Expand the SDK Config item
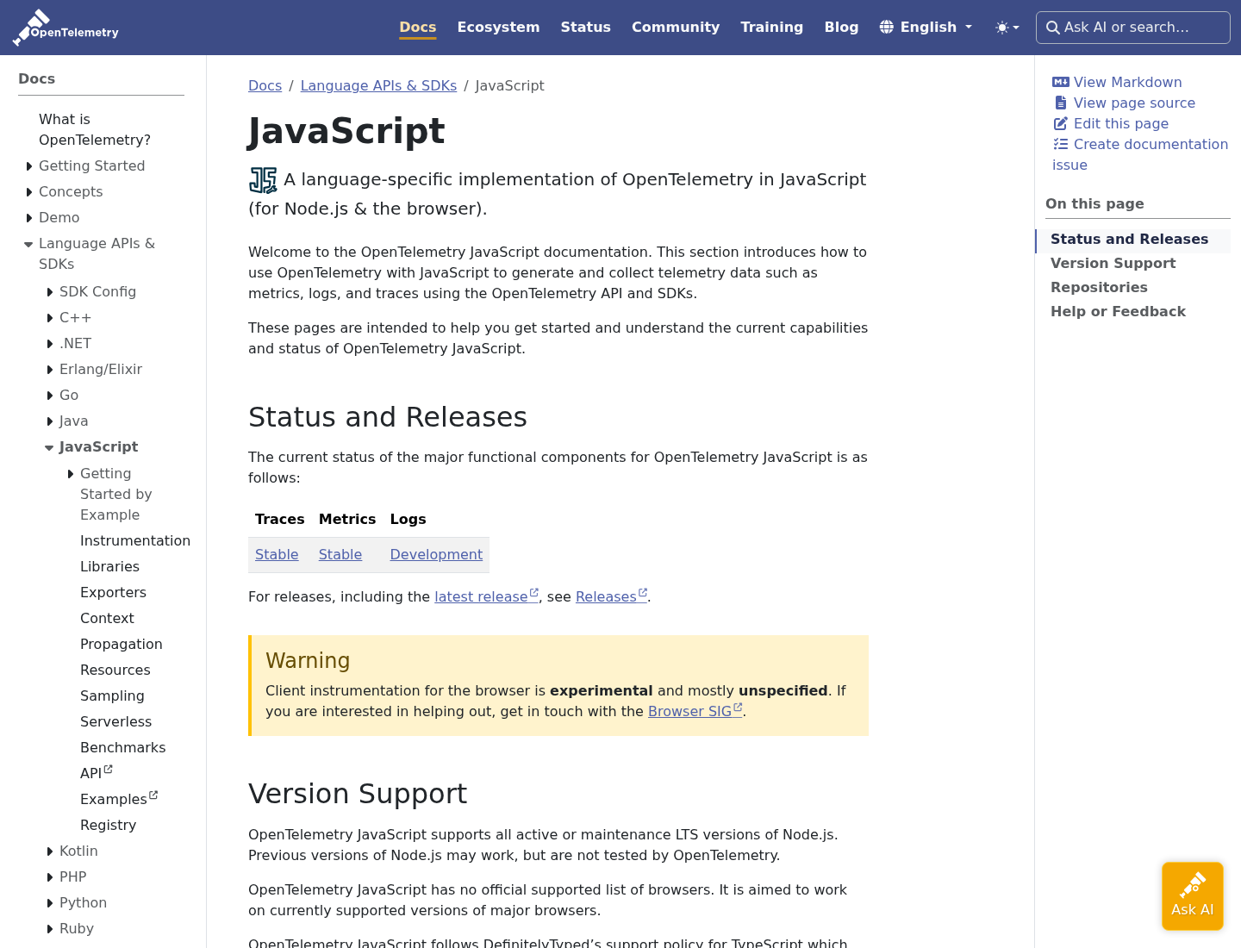The image size is (1241, 948). [x=50, y=292]
